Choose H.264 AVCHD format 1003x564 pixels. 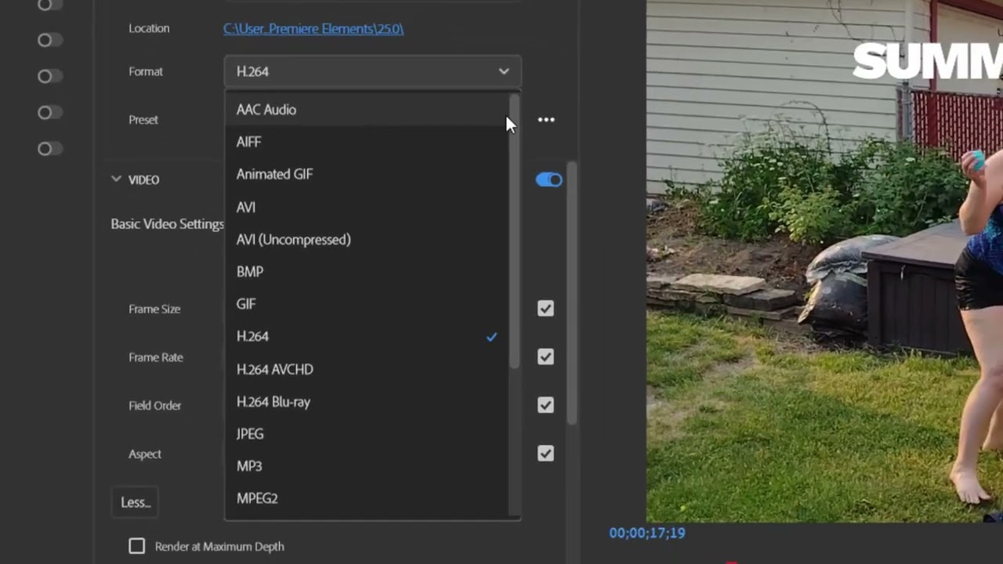(x=367, y=369)
